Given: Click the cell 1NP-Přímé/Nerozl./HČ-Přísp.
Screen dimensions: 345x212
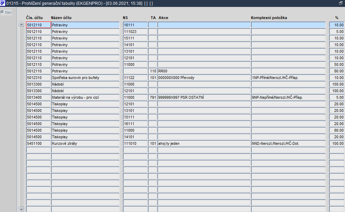Looking at the screenshot, I should click(288, 78).
